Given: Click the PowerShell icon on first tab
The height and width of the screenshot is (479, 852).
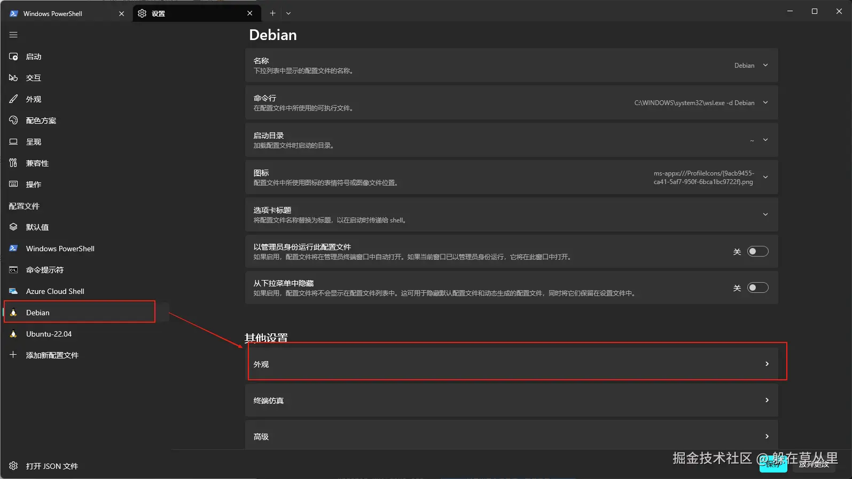Looking at the screenshot, I should pyautogui.click(x=14, y=13).
